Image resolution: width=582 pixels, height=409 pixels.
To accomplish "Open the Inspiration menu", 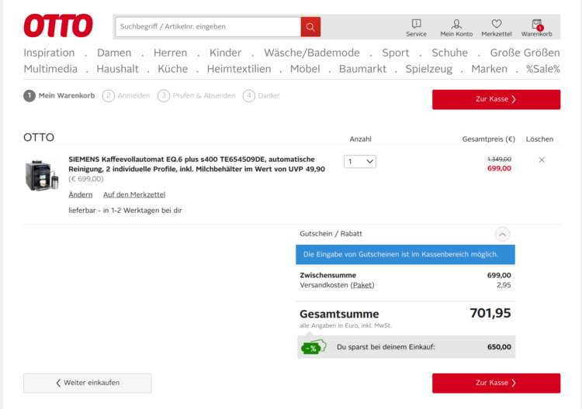I will click(49, 53).
